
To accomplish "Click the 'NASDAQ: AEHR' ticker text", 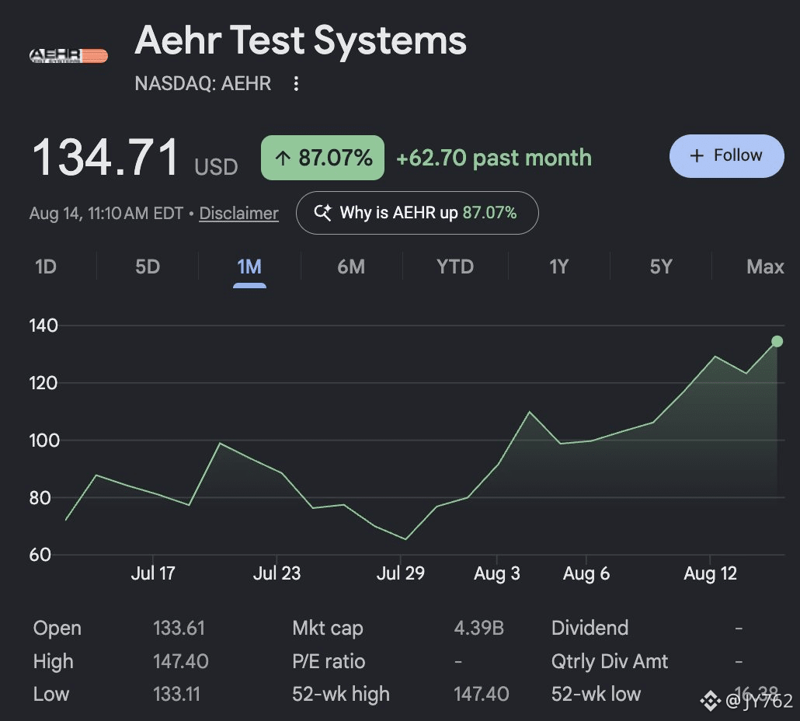I will tap(203, 84).
